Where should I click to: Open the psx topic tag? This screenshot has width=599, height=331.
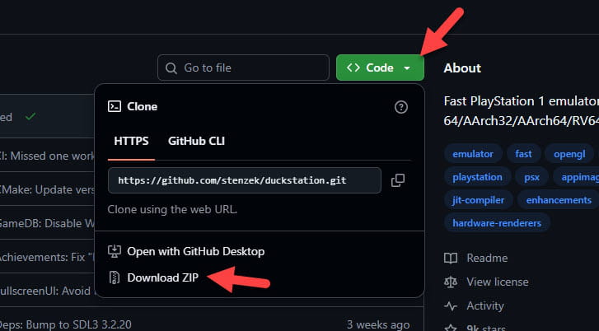[531, 177]
